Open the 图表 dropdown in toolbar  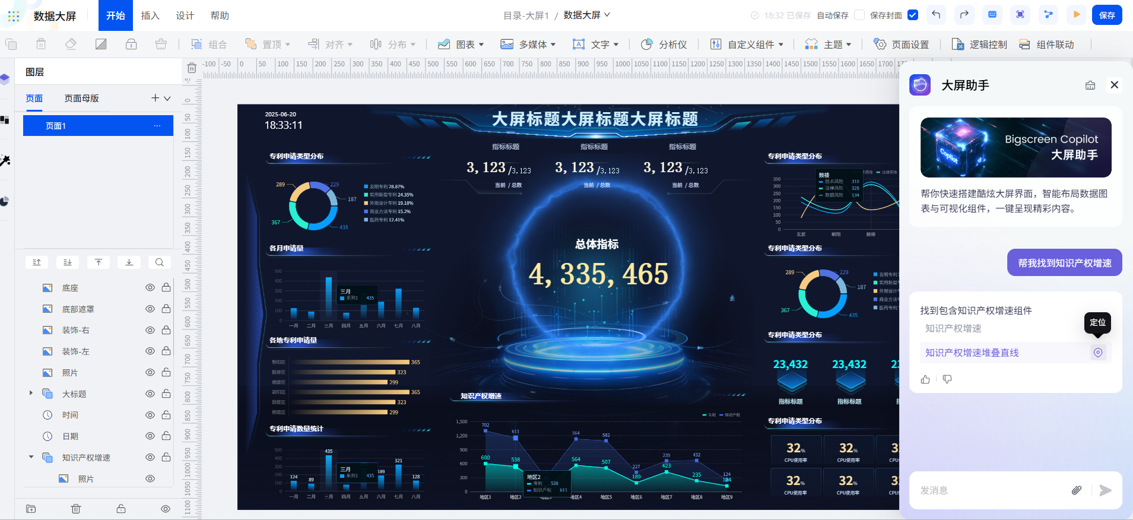(x=461, y=45)
